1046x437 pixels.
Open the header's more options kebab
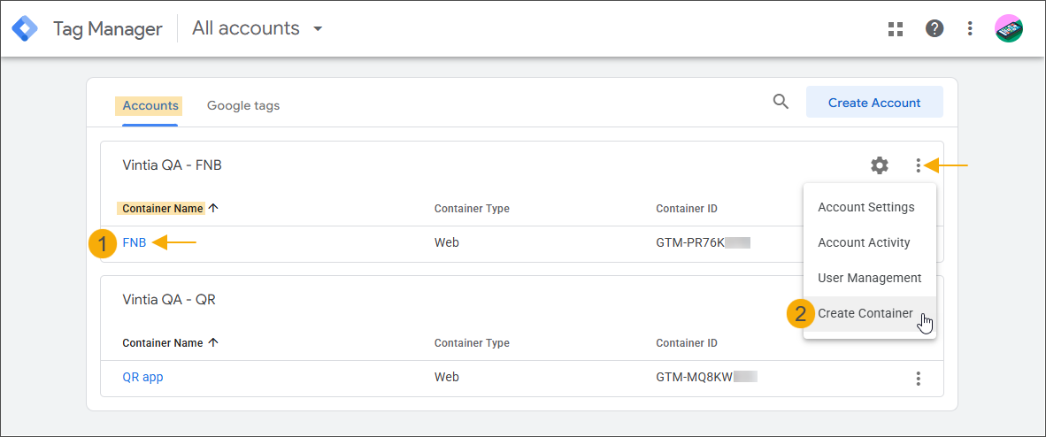tap(970, 28)
